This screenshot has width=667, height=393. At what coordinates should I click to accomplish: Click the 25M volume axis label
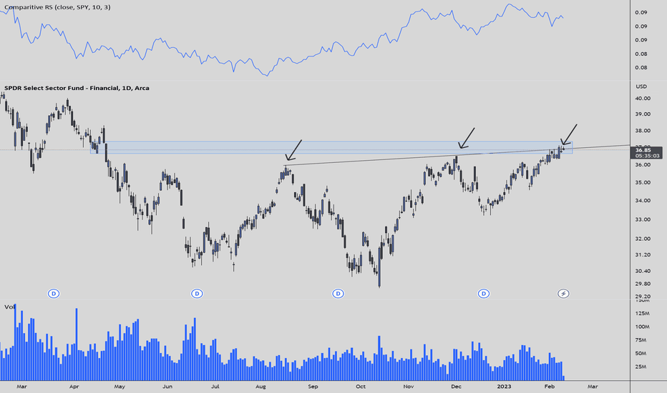[641, 367]
